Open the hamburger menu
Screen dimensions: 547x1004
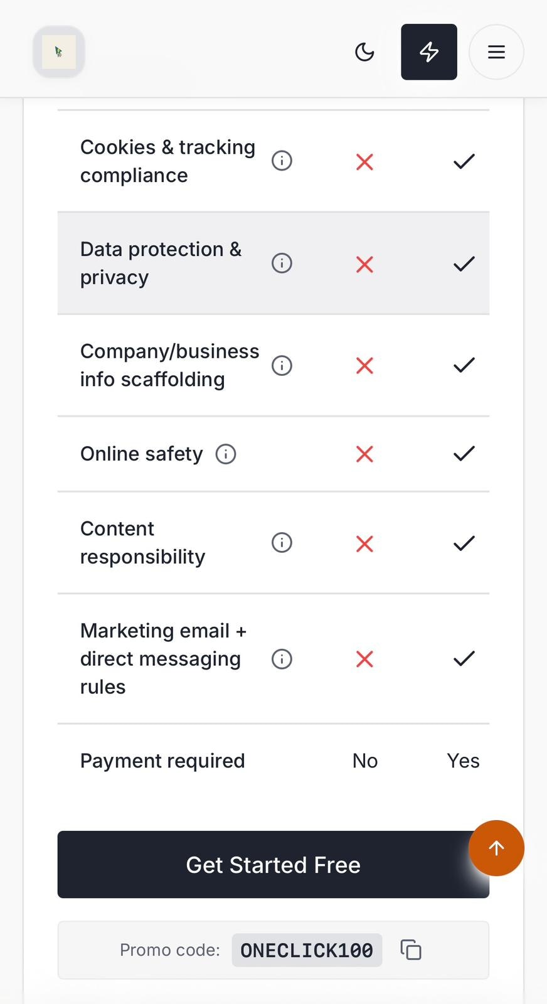click(x=496, y=52)
